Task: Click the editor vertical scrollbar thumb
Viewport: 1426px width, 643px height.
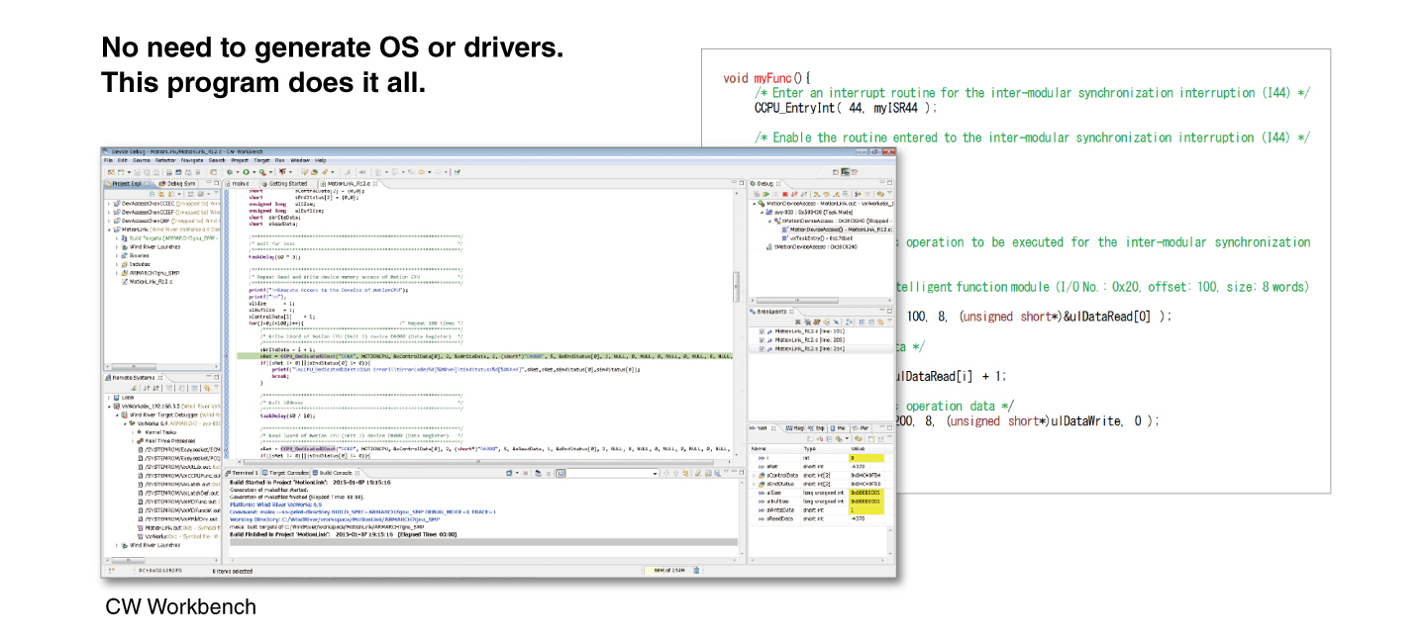Action: 735,286
